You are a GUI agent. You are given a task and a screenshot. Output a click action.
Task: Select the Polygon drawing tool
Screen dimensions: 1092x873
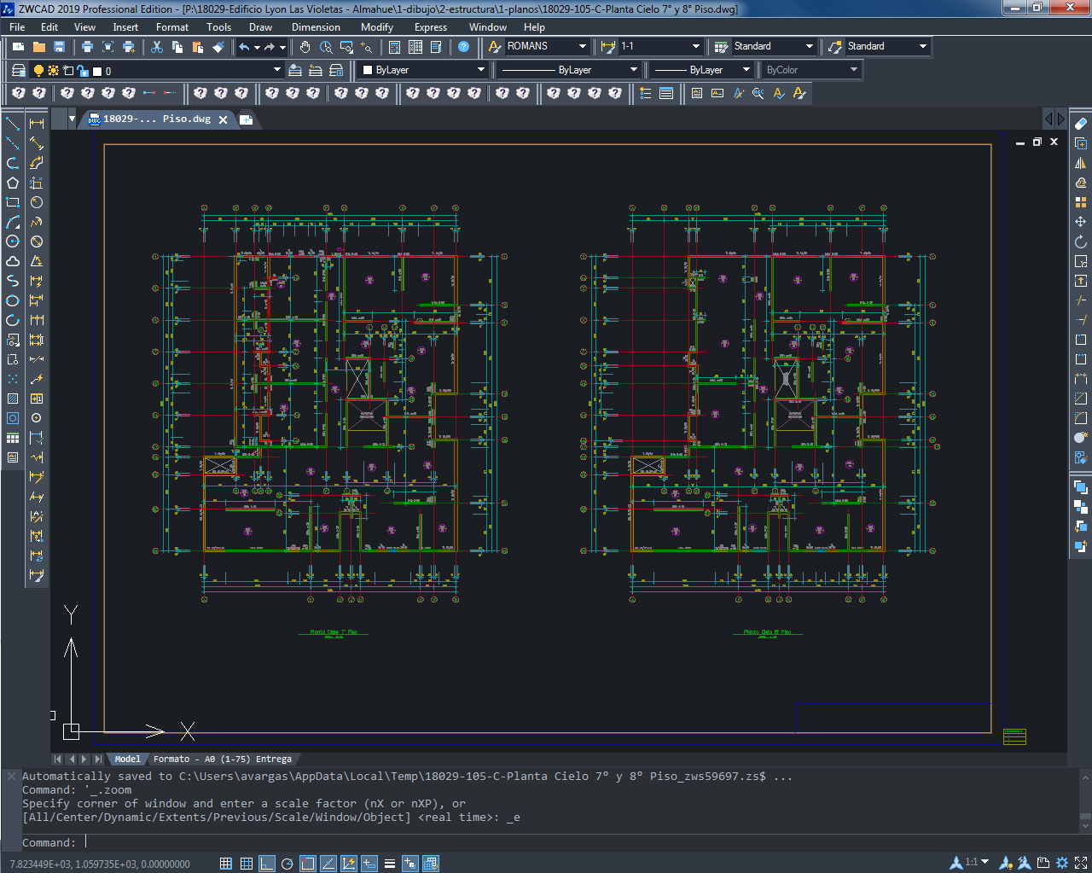pos(13,183)
